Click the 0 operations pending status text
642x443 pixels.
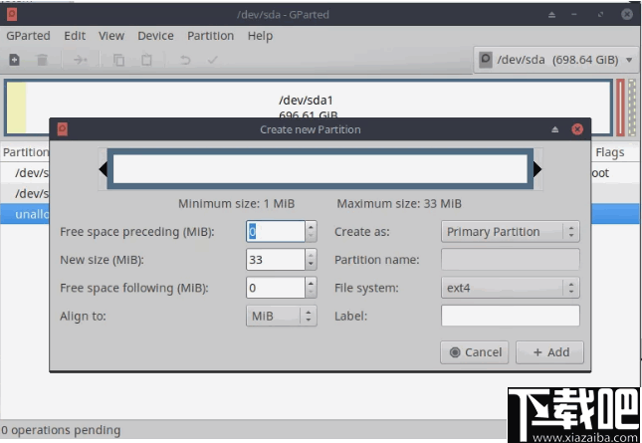[61, 430]
